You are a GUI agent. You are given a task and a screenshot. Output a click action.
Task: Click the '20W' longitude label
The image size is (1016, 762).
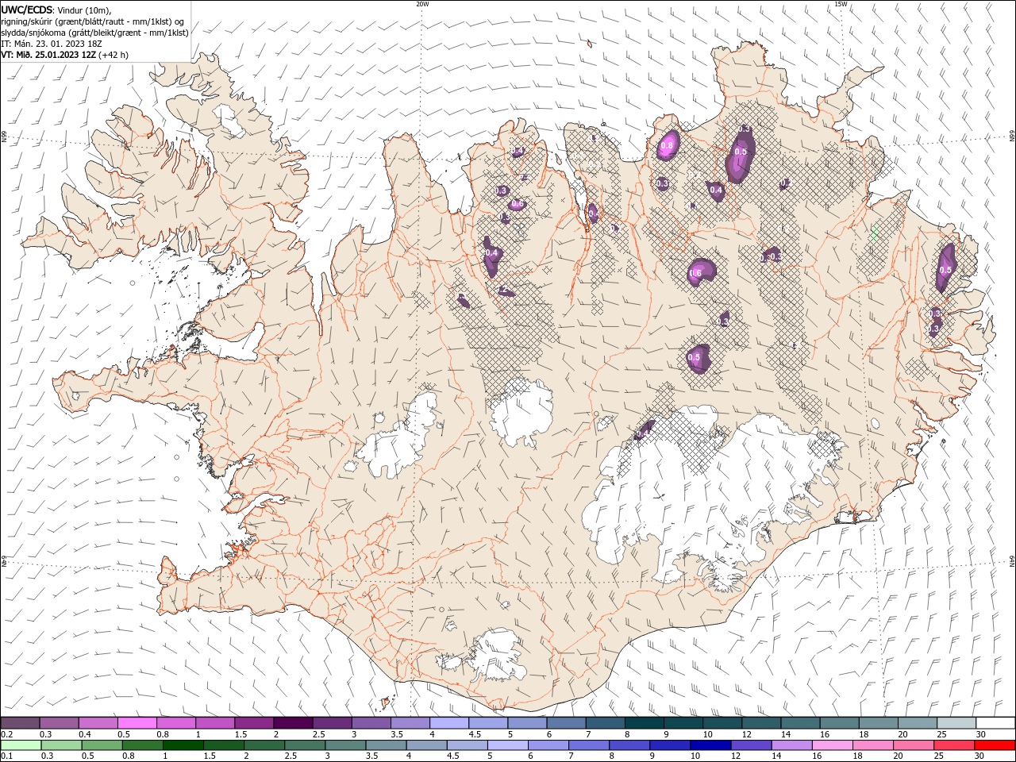coord(422,4)
